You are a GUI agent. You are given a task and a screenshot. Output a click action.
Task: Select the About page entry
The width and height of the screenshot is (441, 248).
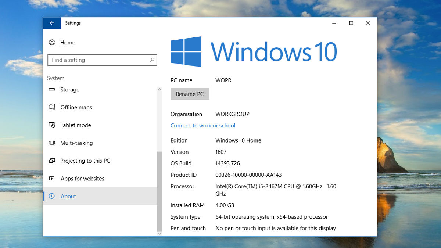coord(100,196)
